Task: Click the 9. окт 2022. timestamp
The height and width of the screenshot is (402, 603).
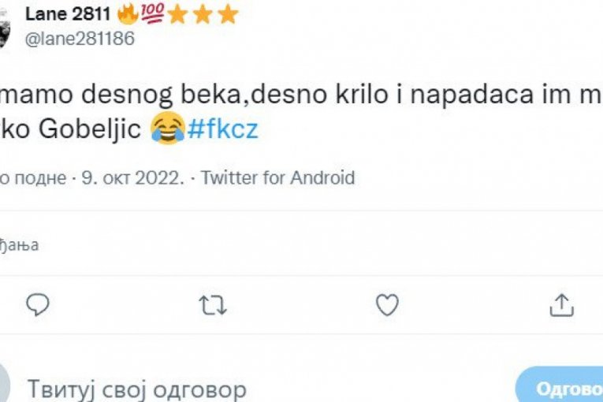Action: point(139,178)
